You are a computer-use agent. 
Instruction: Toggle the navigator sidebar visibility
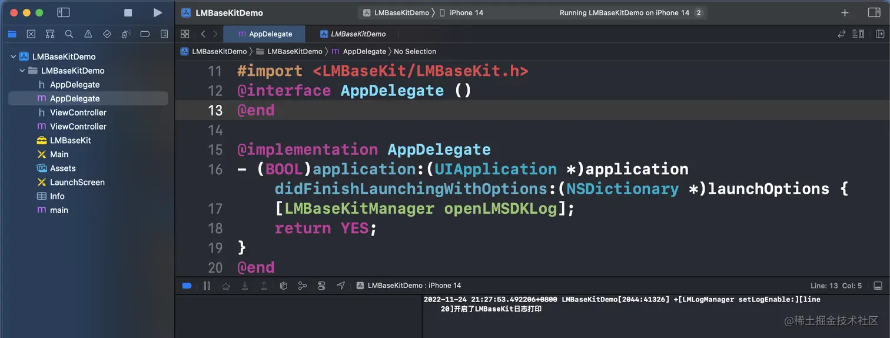click(x=64, y=12)
